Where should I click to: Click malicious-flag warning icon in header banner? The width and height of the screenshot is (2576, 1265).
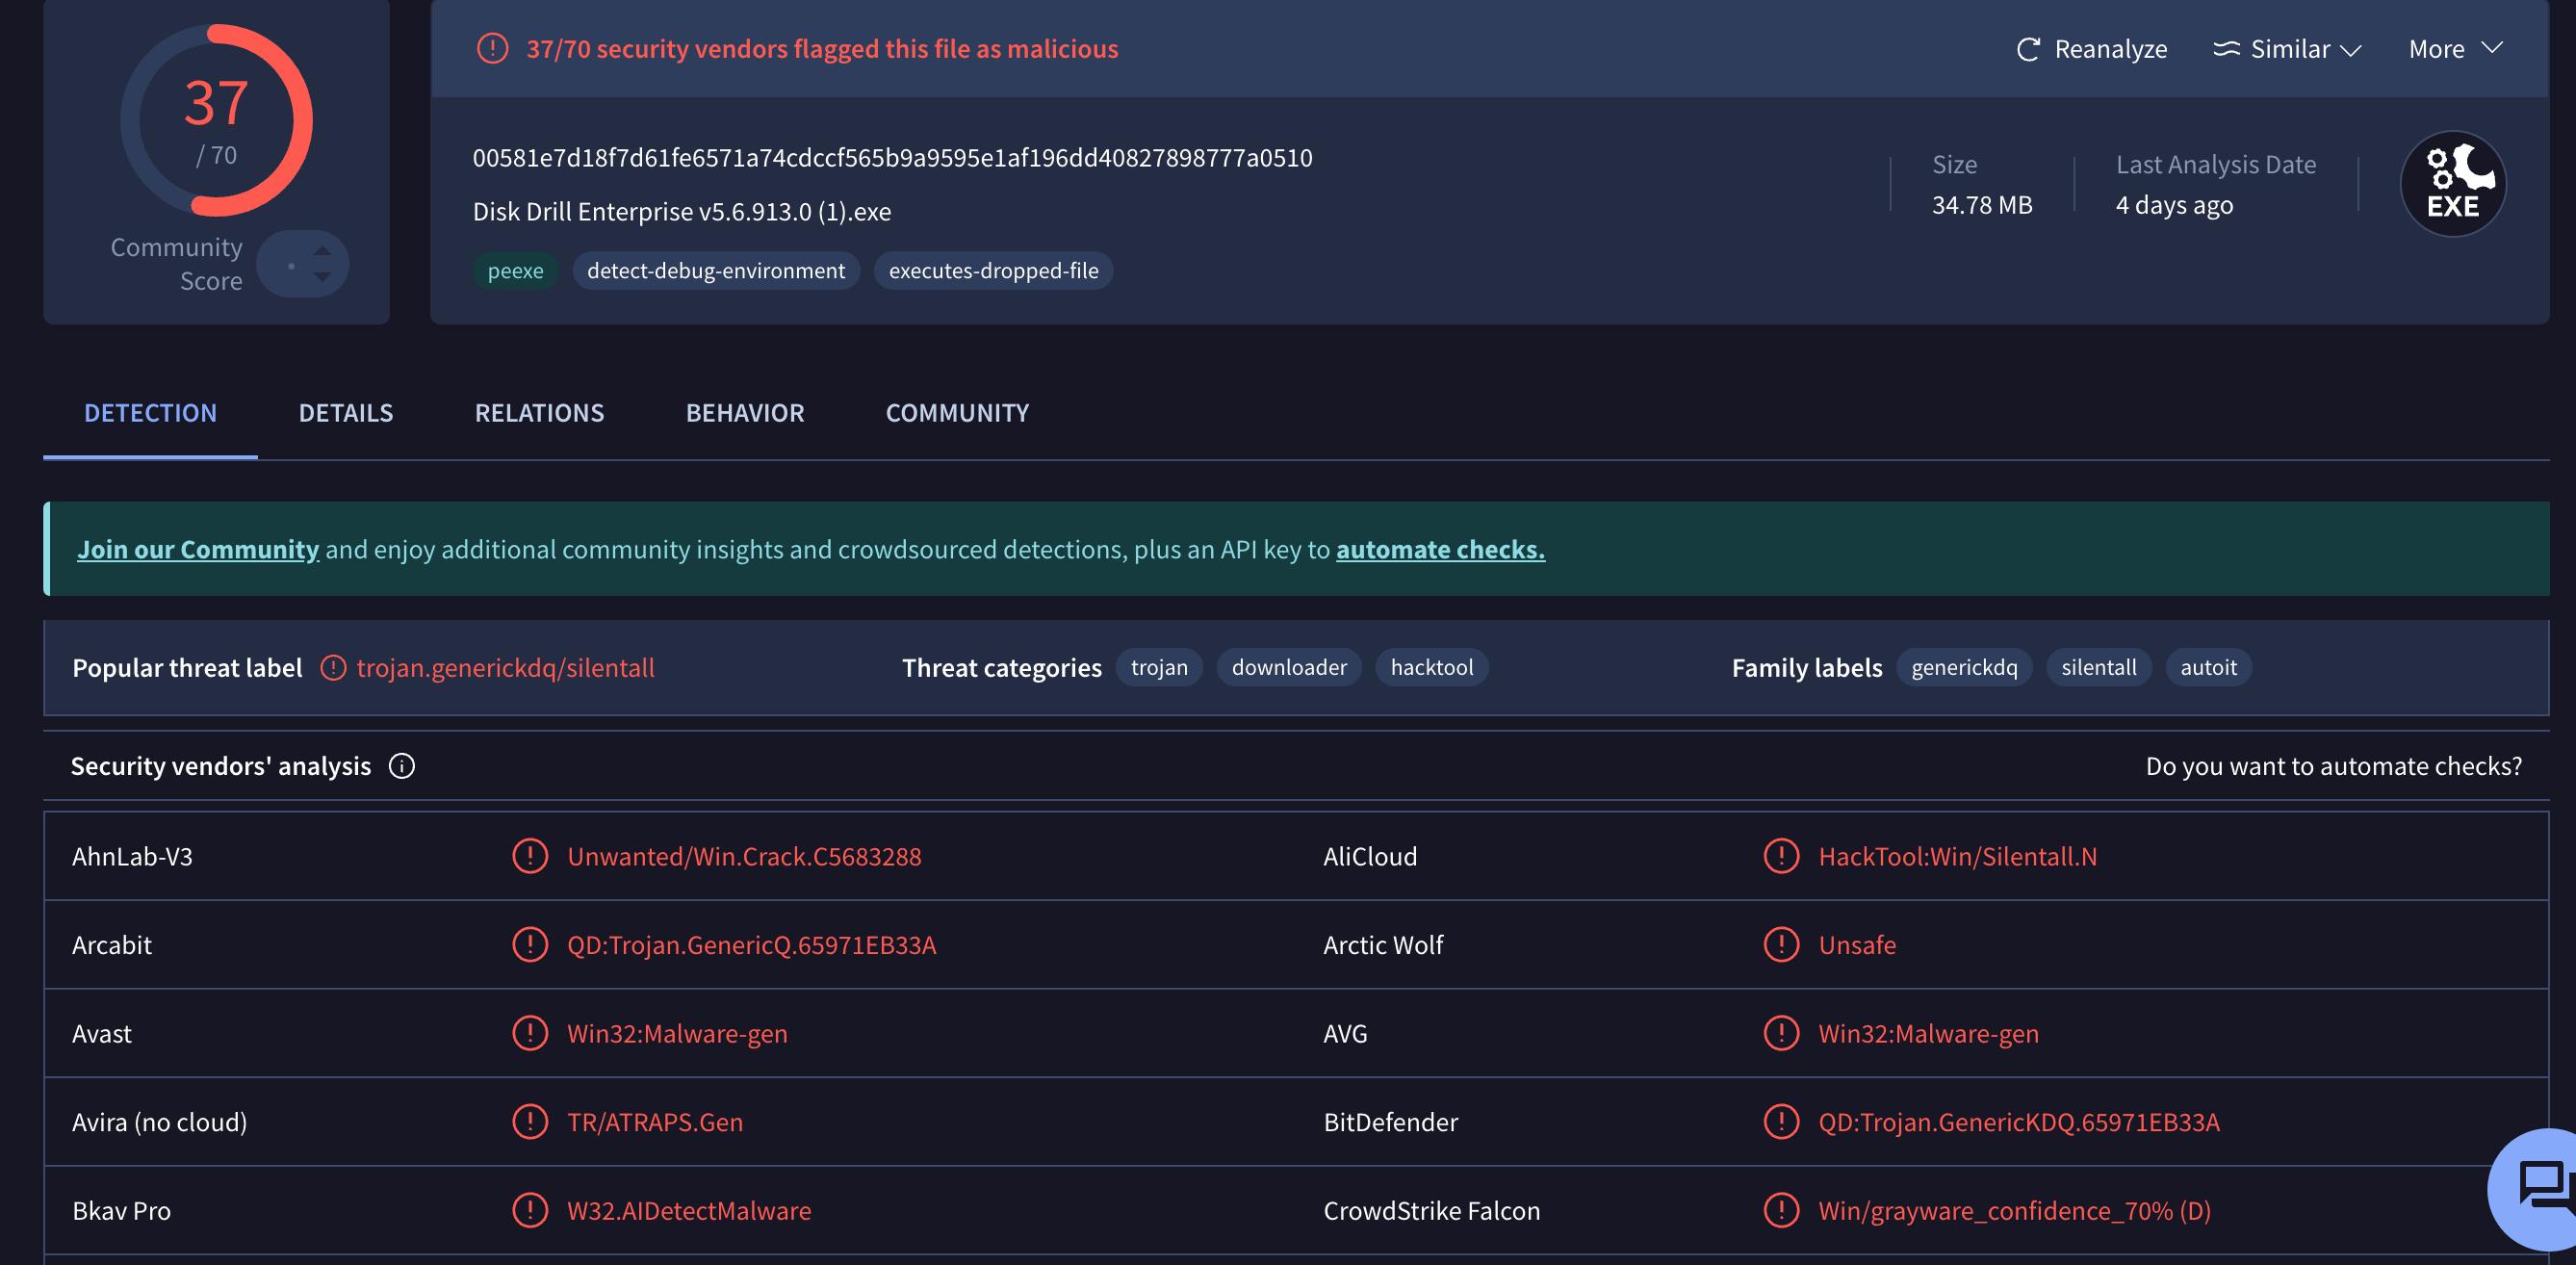coord(492,48)
